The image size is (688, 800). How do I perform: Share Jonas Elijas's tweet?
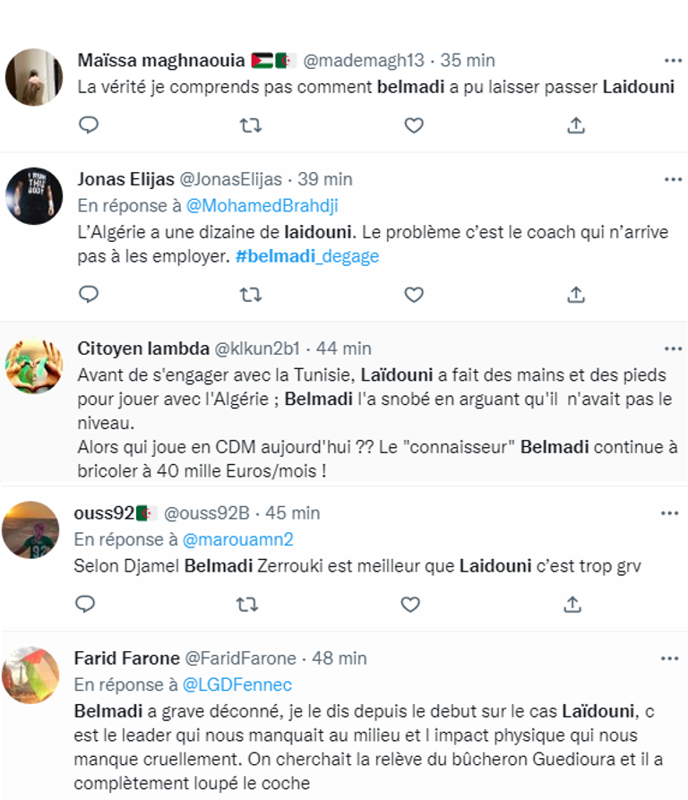tap(576, 294)
